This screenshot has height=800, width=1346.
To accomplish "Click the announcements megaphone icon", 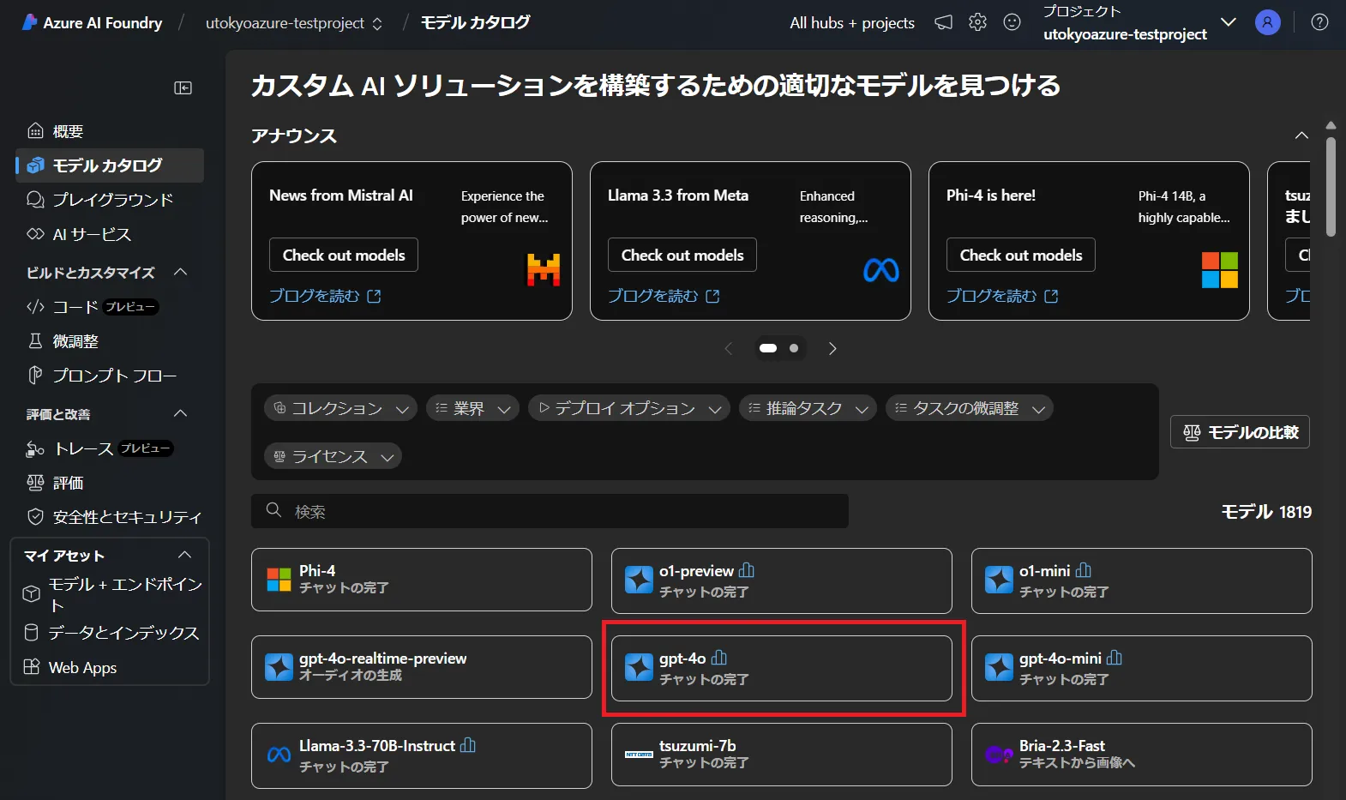I will (943, 22).
